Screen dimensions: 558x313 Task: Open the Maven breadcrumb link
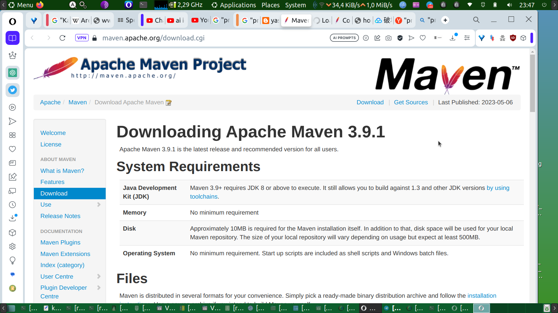pos(78,102)
